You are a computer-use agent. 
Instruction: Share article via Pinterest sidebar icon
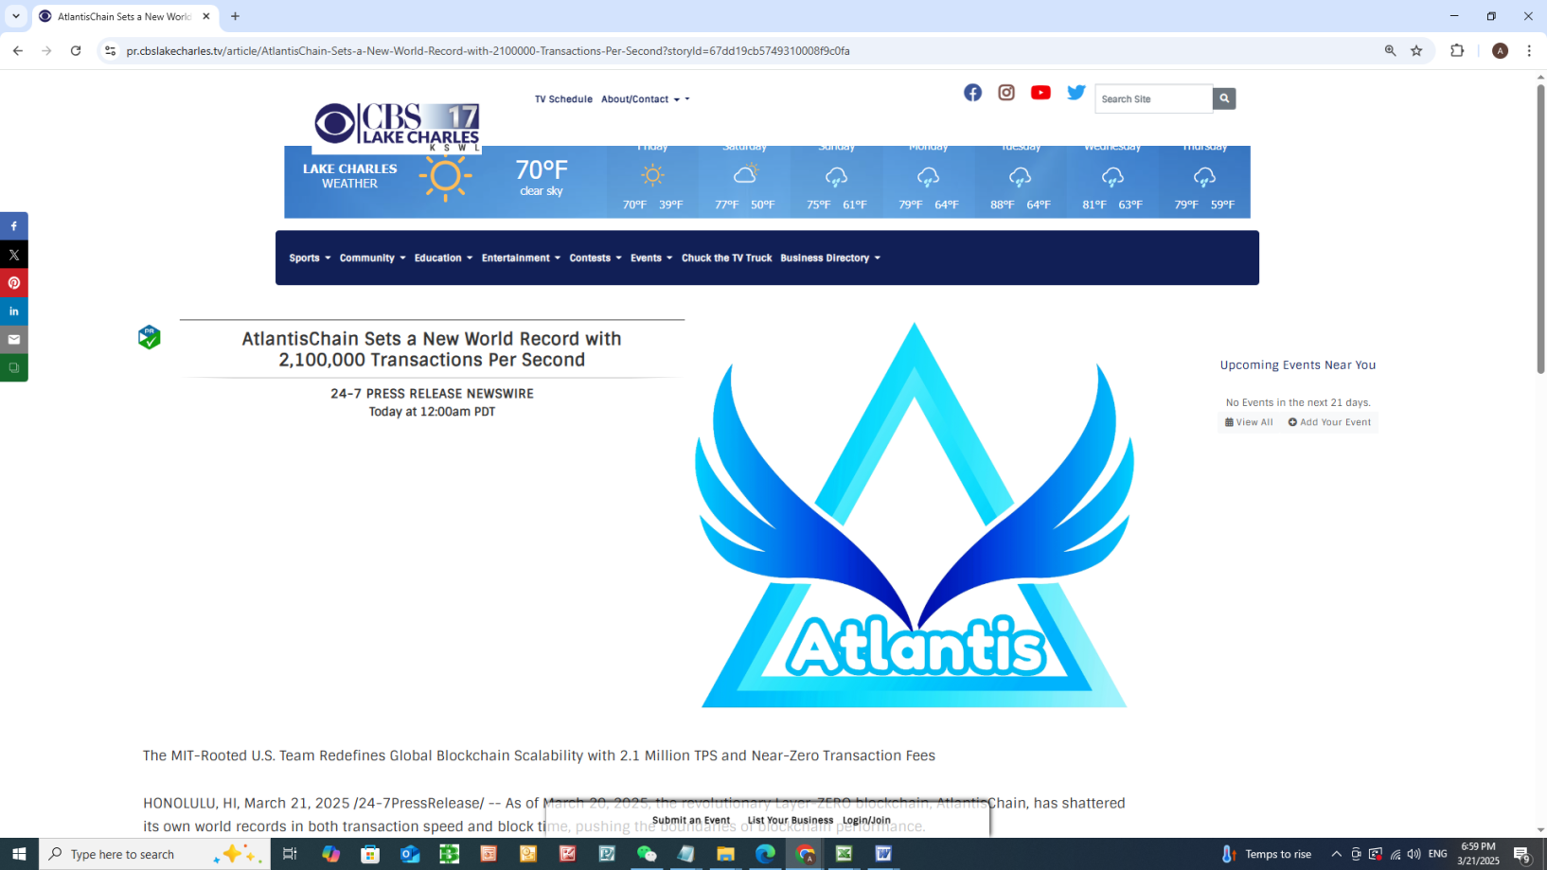pos(14,283)
